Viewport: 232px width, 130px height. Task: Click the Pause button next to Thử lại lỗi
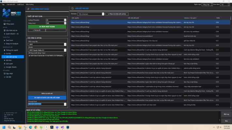click(56, 30)
